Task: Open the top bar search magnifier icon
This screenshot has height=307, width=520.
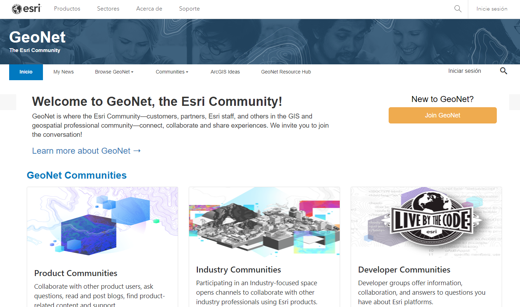Action: pyautogui.click(x=458, y=9)
